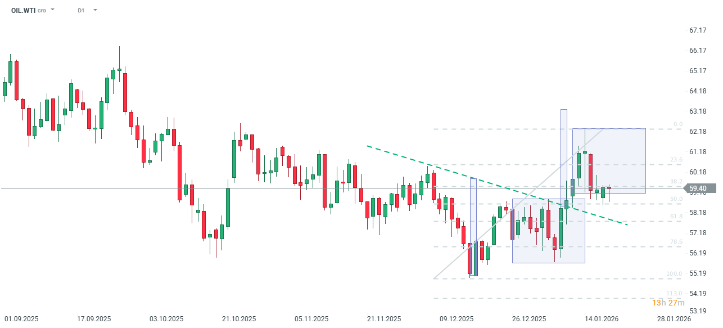This screenshot has width=723, height=328.
Task: Click the 21.10.2025 date on time axis
Action: pos(239,318)
